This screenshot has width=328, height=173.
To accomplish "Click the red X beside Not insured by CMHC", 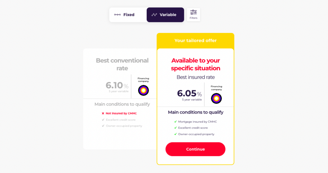I will 103,114.
